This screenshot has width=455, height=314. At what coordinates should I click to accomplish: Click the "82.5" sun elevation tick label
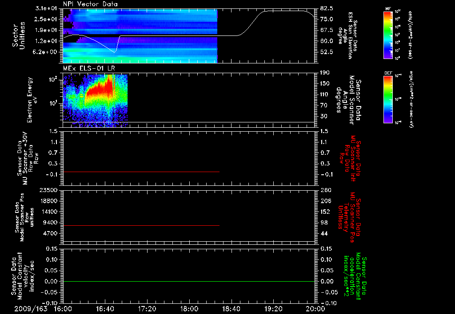pyautogui.click(x=327, y=9)
